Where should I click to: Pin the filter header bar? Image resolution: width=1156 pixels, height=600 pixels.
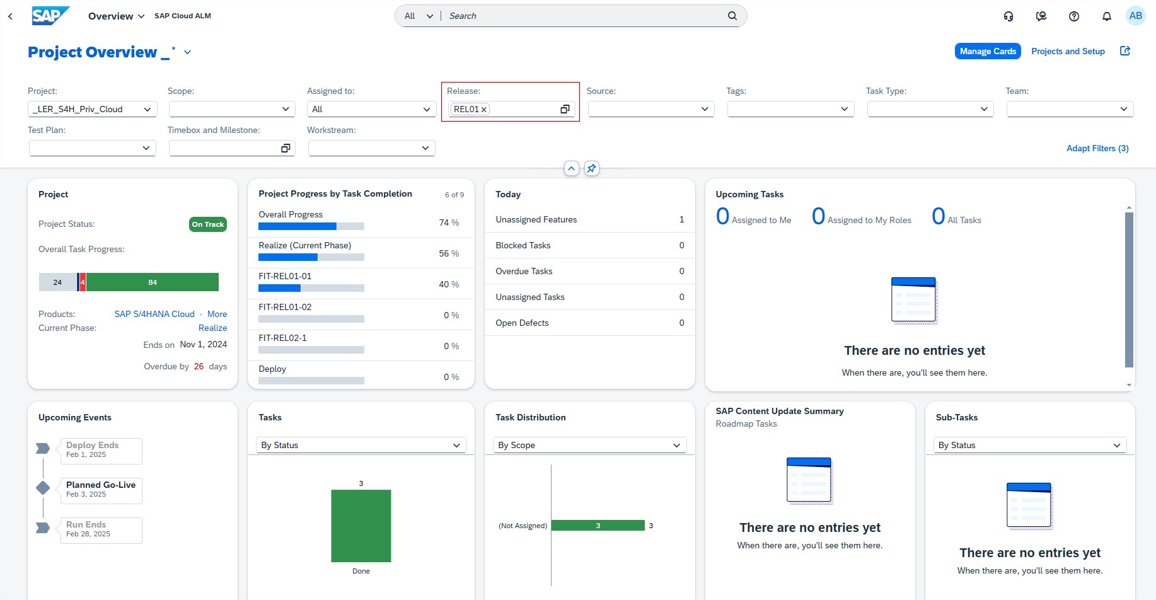[x=591, y=168]
